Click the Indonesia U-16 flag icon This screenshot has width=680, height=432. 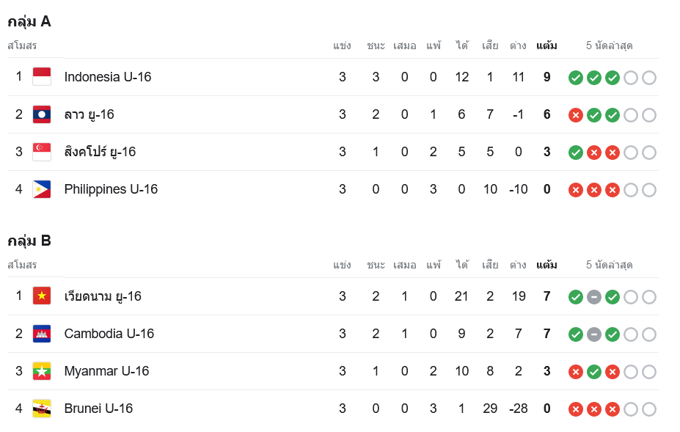click(x=42, y=77)
